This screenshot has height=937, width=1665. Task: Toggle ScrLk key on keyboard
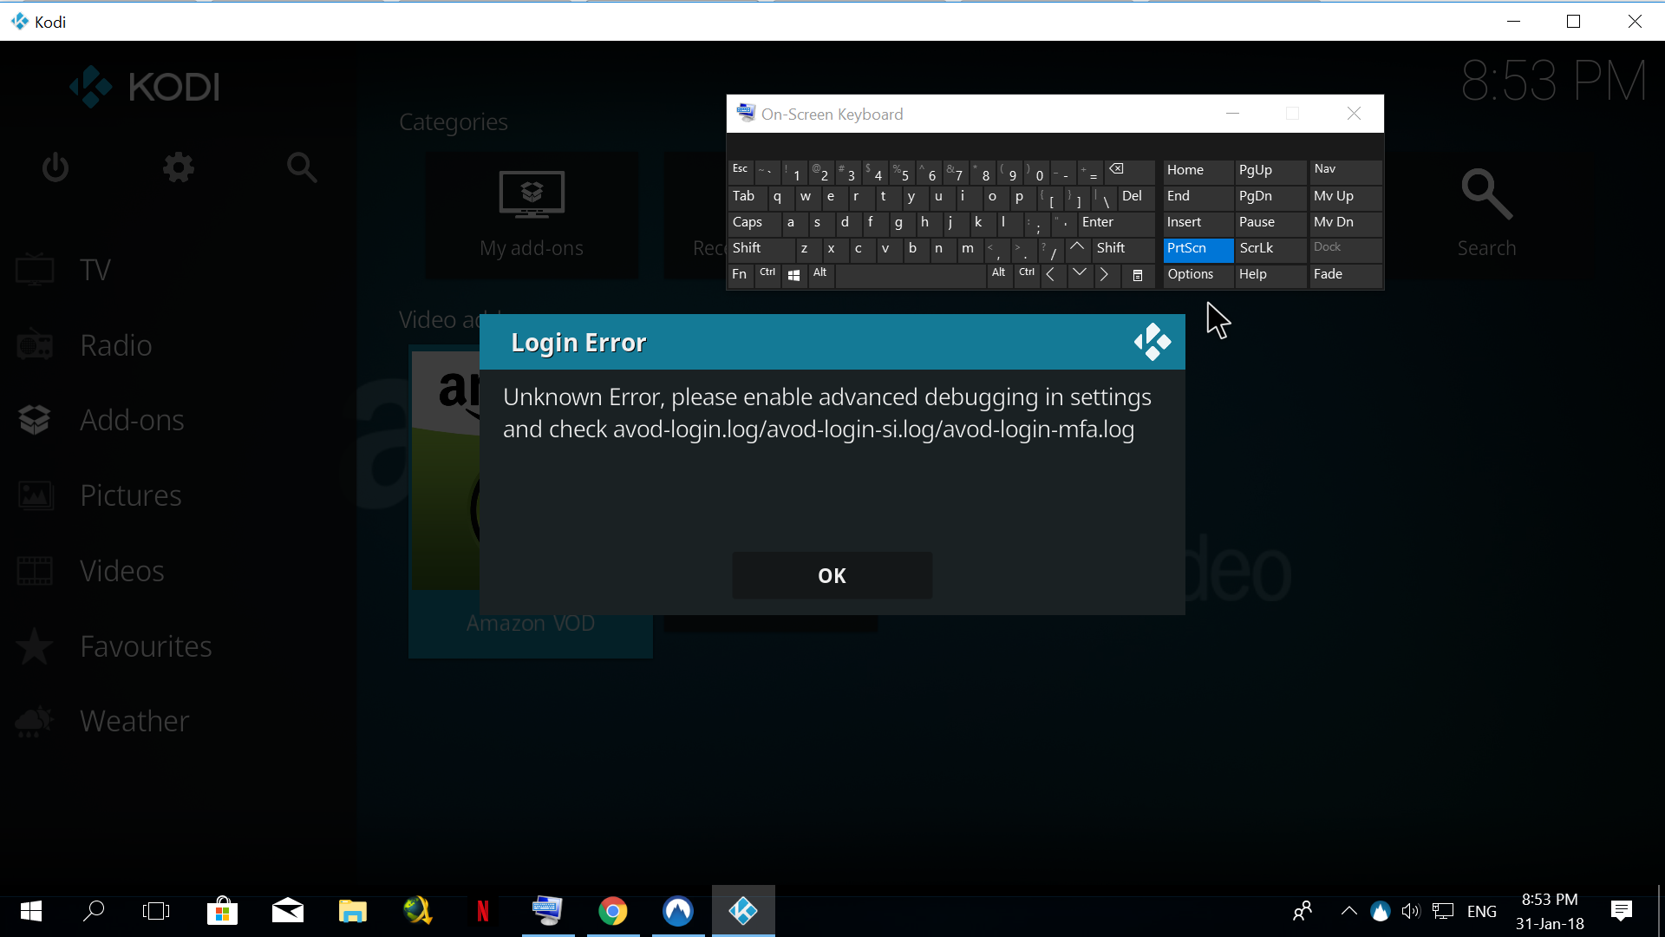coord(1270,249)
